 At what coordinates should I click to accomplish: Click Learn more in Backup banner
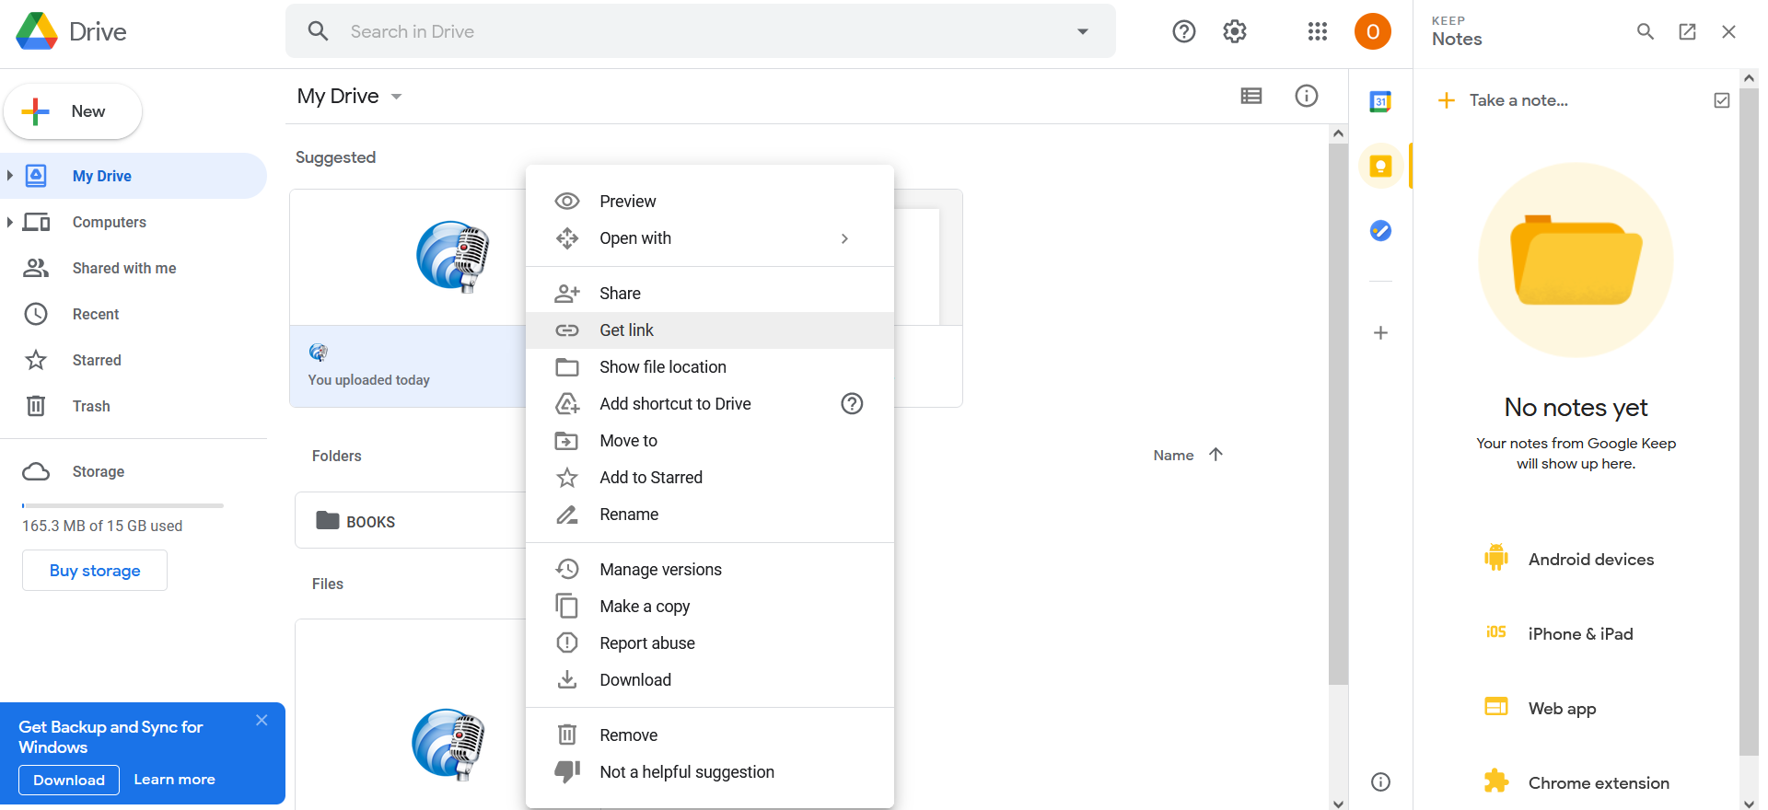pyautogui.click(x=174, y=780)
